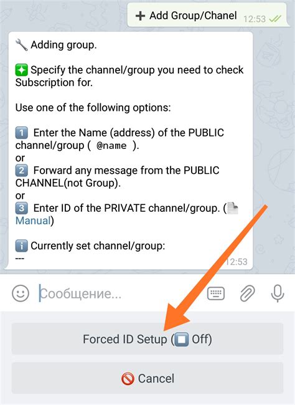Open the emoji smiley picker
Screen dimensions: 295x405
[21, 293]
